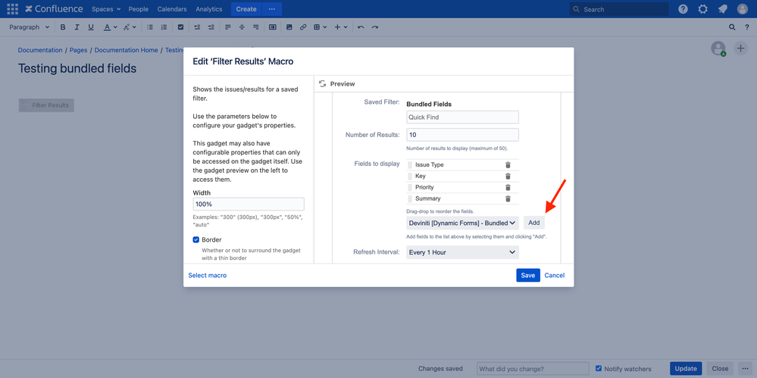Open the Spaces menu
757x378 pixels.
click(106, 9)
